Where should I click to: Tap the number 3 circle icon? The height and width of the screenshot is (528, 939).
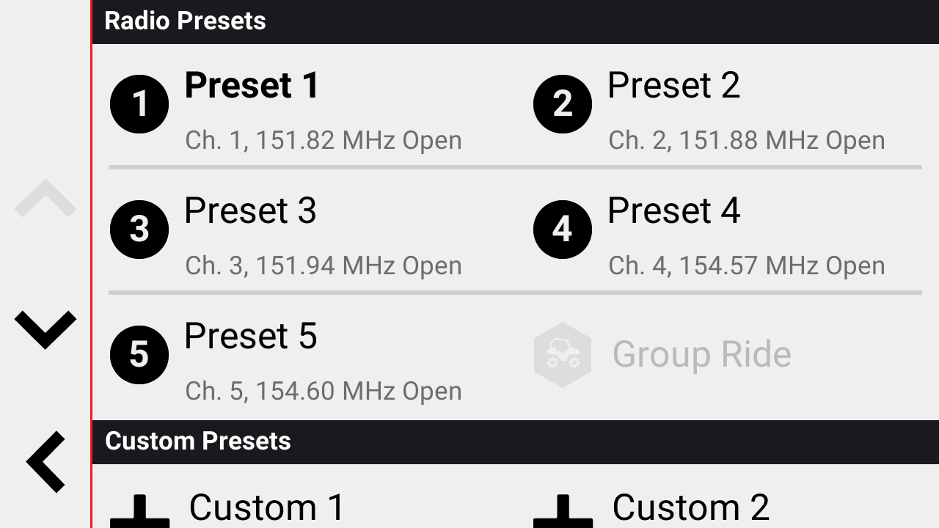pos(139,230)
